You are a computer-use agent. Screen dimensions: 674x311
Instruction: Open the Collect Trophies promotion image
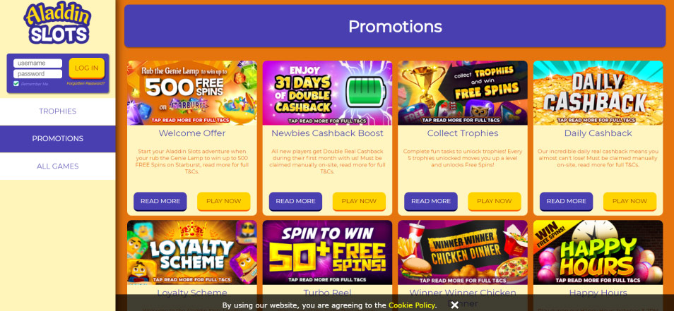click(463, 92)
